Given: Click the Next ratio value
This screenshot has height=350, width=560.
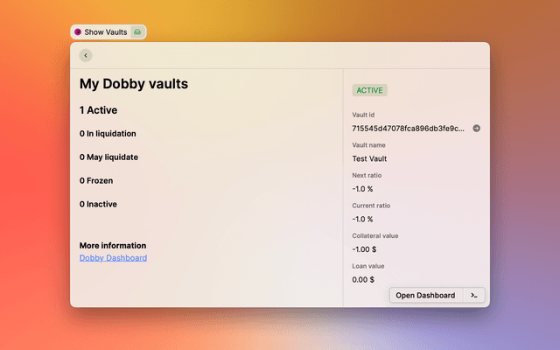Looking at the screenshot, I should coord(362,189).
